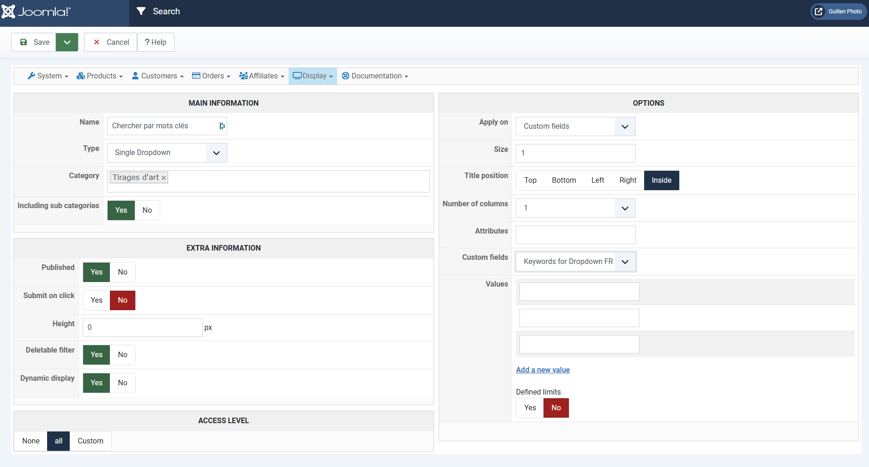Remove the Tirages d'art category tag
The width and height of the screenshot is (869, 467).
click(x=163, y=178)
